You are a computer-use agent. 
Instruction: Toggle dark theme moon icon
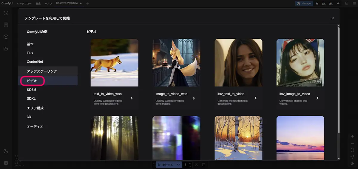pyautogui.click(x=6, y=151)
